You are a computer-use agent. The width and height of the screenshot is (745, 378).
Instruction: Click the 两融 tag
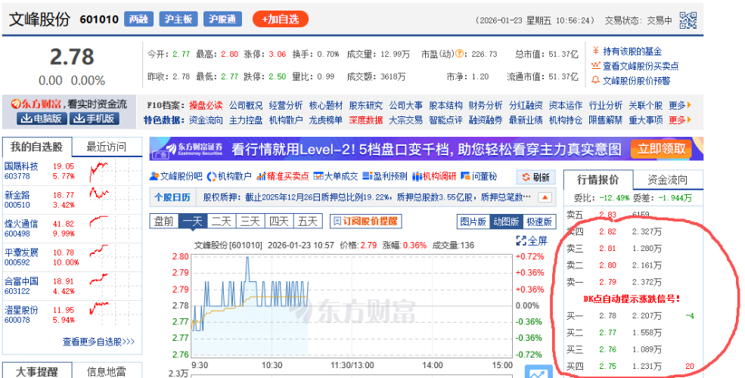pos(138,19)
